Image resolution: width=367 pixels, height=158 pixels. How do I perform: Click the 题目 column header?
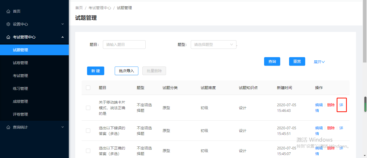[103, 88]
